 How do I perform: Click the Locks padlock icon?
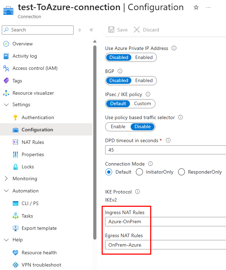click(15, 167)
